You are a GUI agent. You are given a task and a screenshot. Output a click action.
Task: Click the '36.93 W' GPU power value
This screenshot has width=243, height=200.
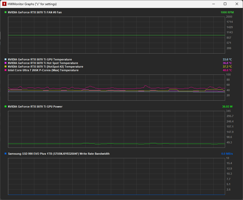pyautogui.click(x=227, y=107)
